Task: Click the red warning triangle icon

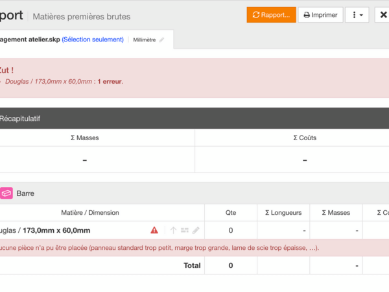Action: click(154, 230)
